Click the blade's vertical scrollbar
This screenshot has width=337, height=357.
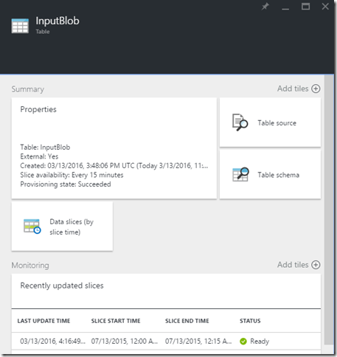pyautogui.click(x=327, y=209)
